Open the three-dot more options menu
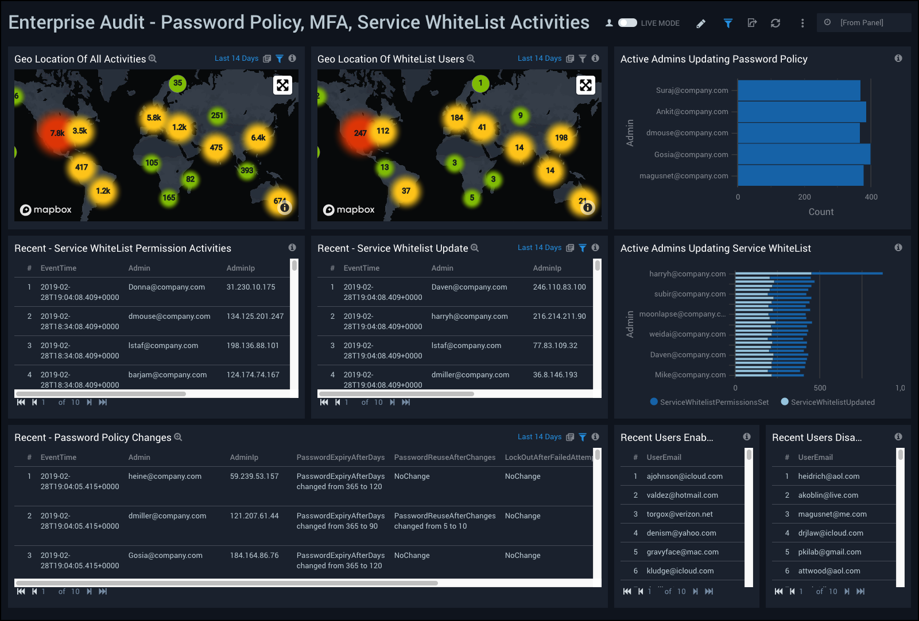 (x=802, y=24)
